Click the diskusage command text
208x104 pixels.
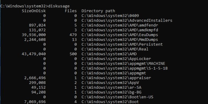[x=59, y=6]
